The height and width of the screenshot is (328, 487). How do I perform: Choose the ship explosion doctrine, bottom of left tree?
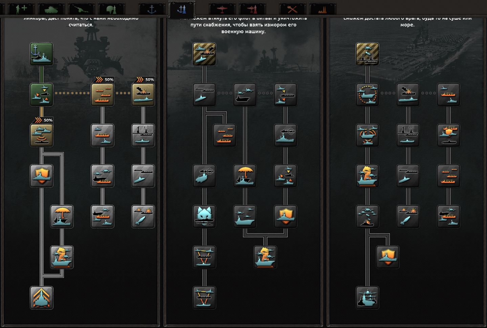(x=62, y=257)
